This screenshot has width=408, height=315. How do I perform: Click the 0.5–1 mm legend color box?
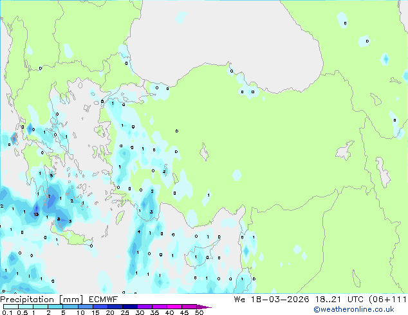click(x=26, y=307)
